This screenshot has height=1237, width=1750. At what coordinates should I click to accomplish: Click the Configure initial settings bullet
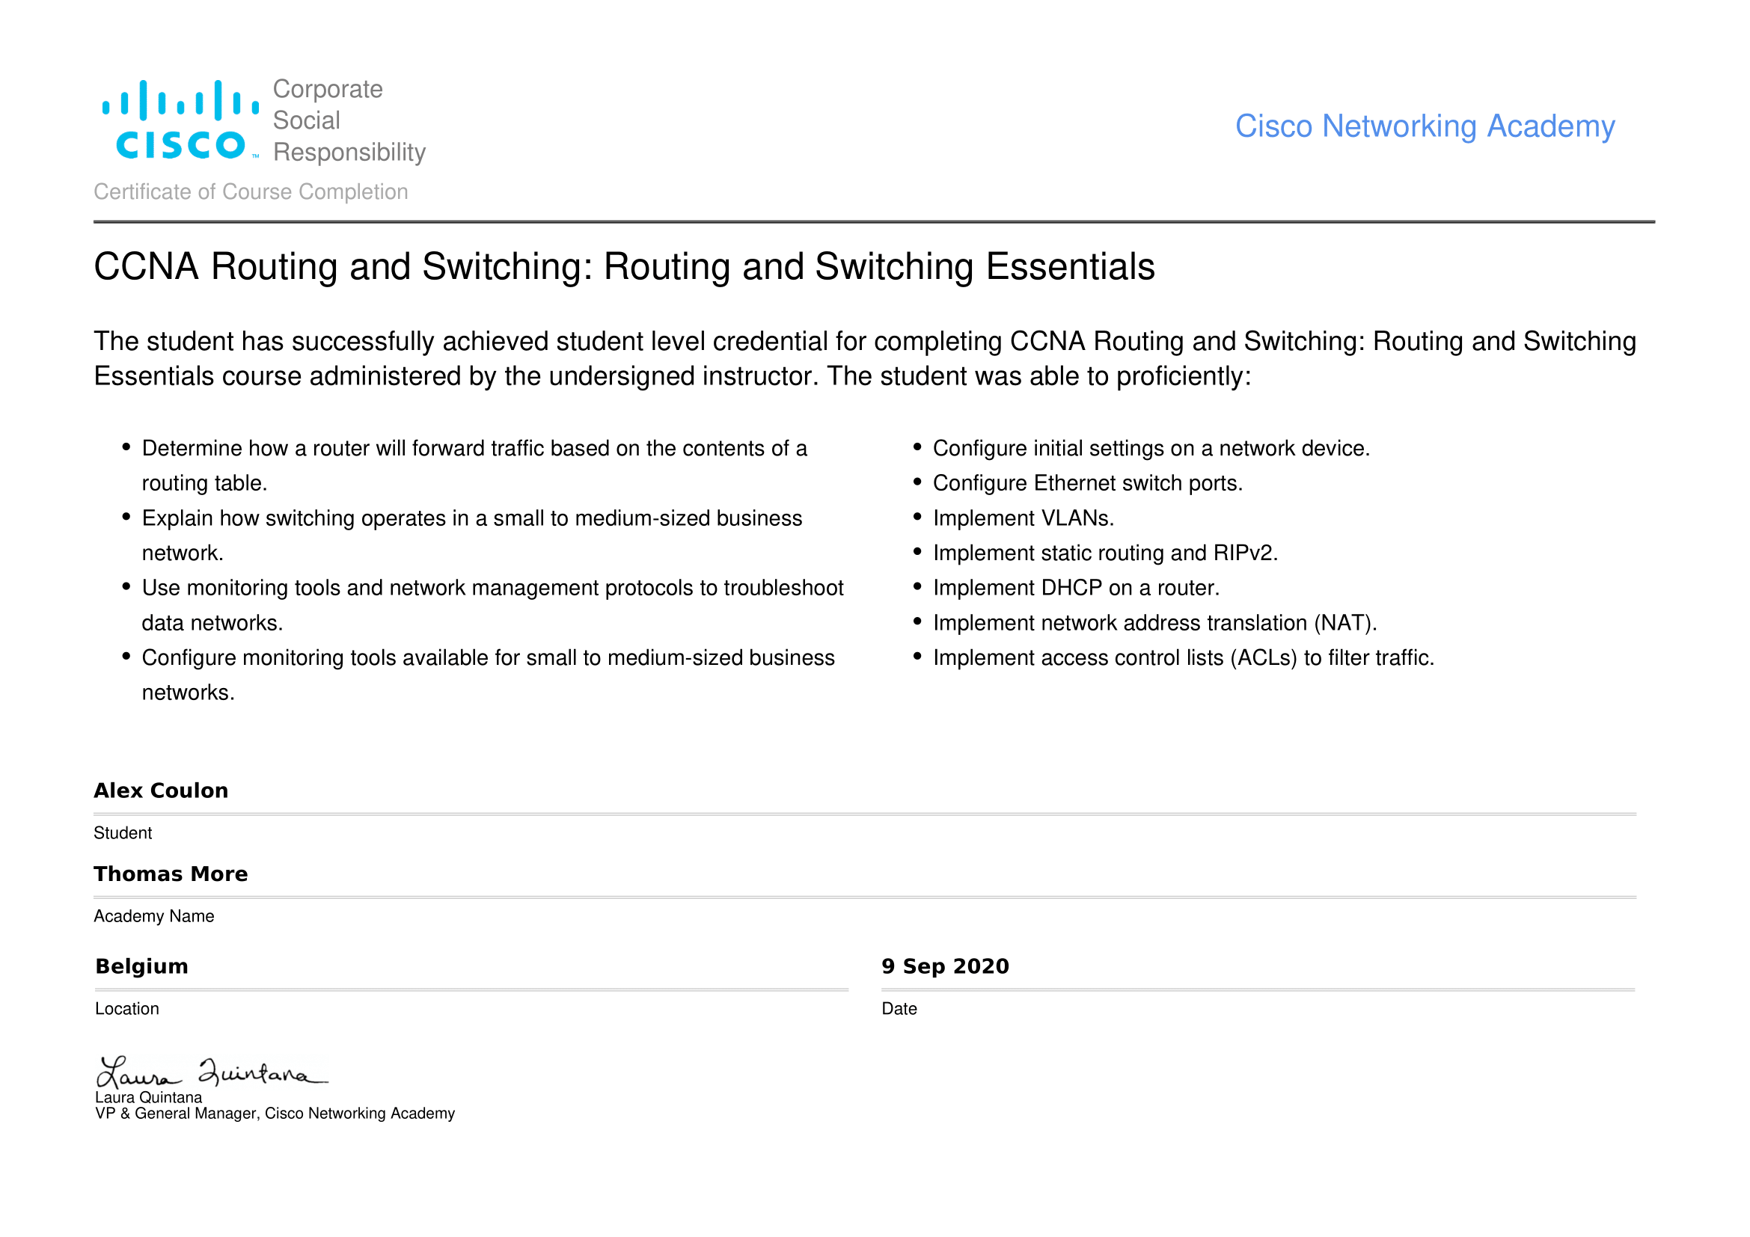[x=1151, y=448]
